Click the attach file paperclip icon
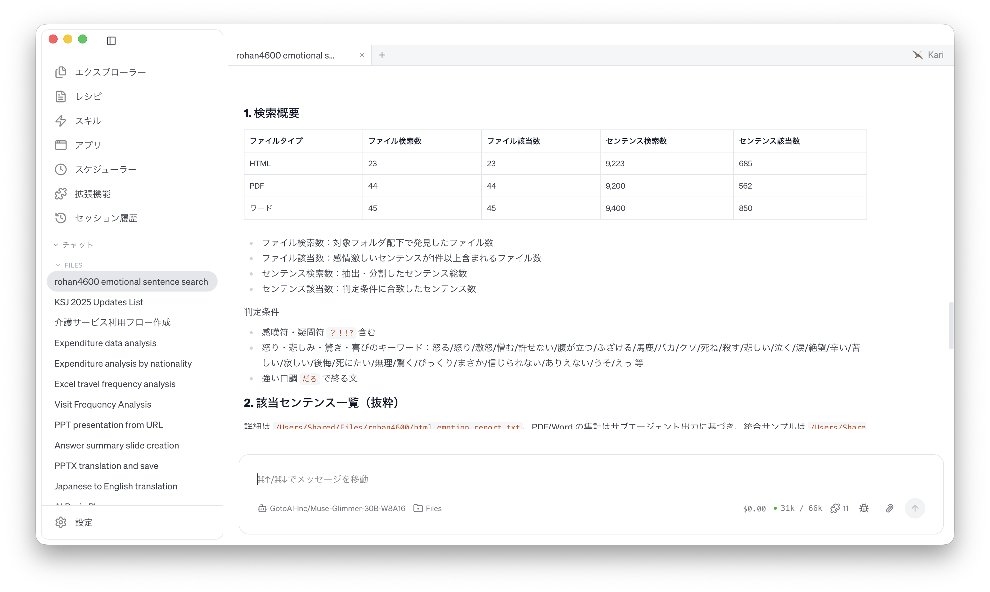 click(x=890, y=508)
